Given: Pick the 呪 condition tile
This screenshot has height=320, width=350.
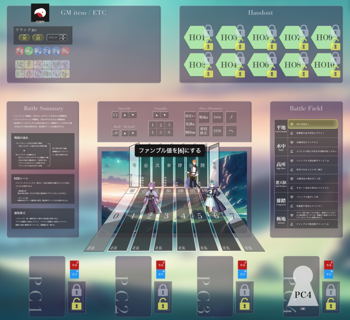Looking at the screenshot, I should 65,64.
